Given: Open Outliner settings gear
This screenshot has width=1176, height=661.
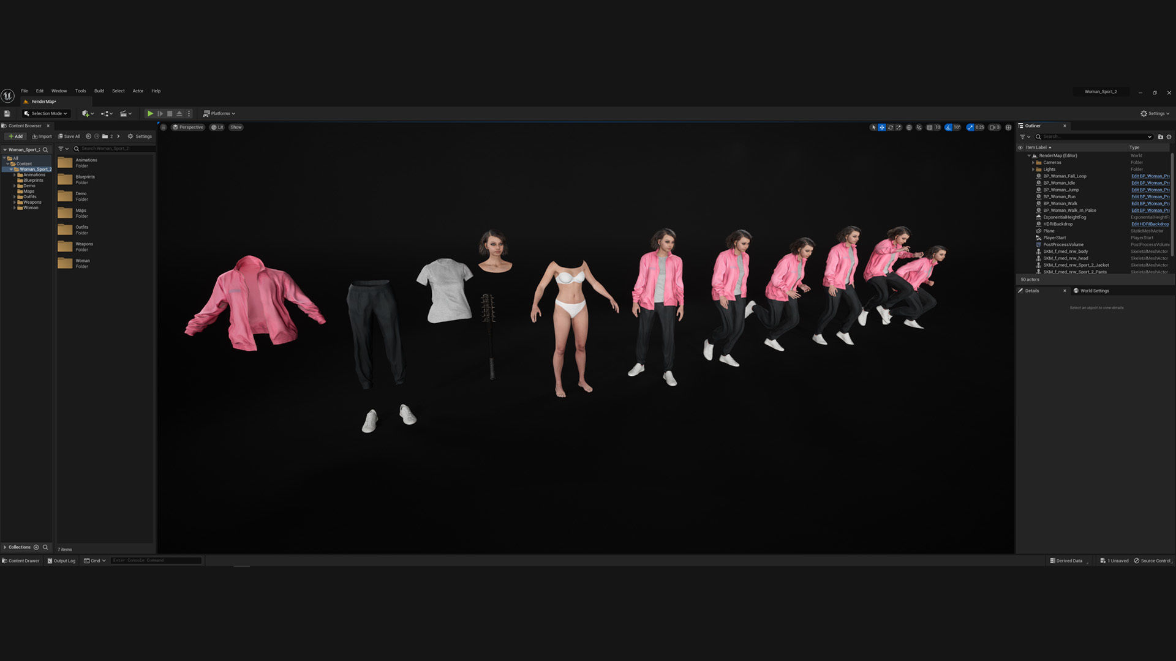Looking at the screenshot, I should click(x=1169, y=136).
